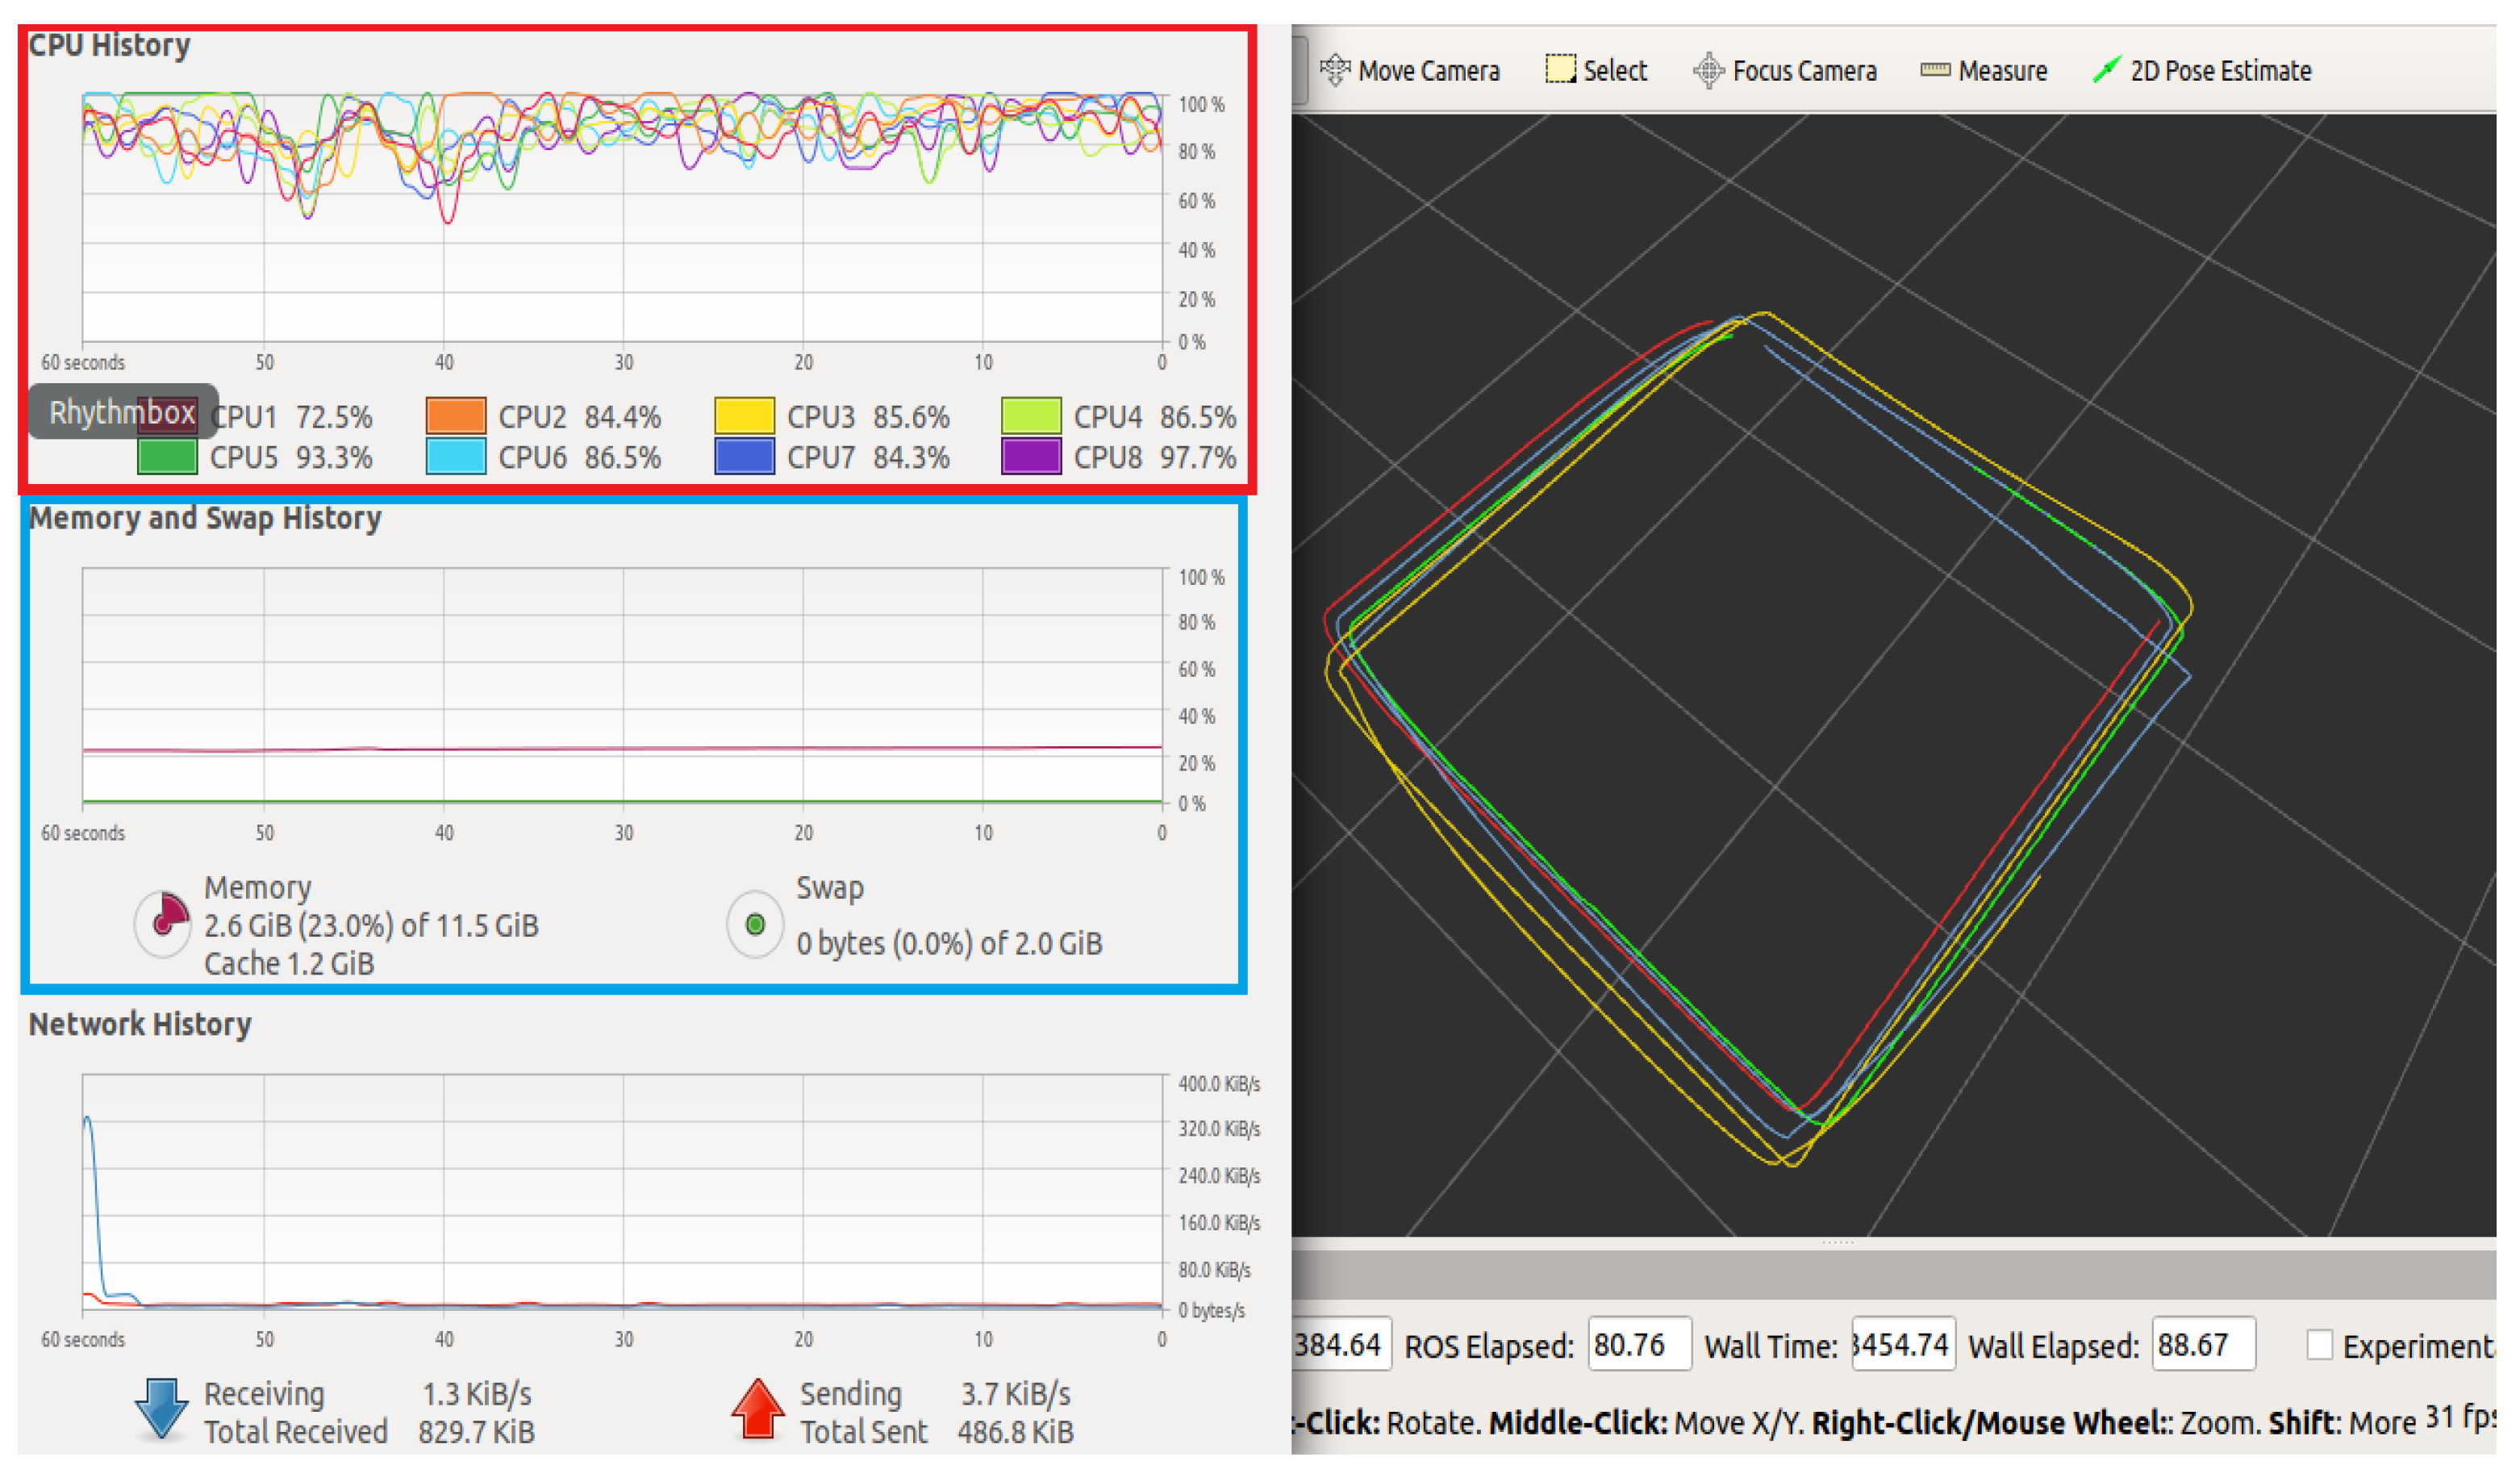Click the "Swap" label text
This screenshot has width=2520, height=1482.
point(829,888)
